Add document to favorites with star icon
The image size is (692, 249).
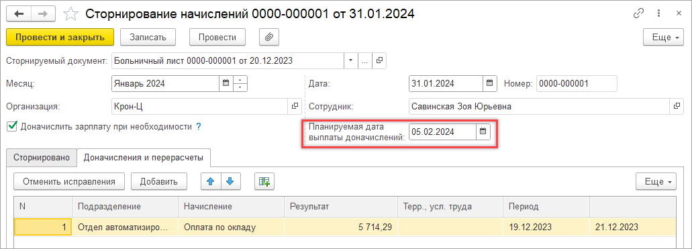tap(70, 14)
